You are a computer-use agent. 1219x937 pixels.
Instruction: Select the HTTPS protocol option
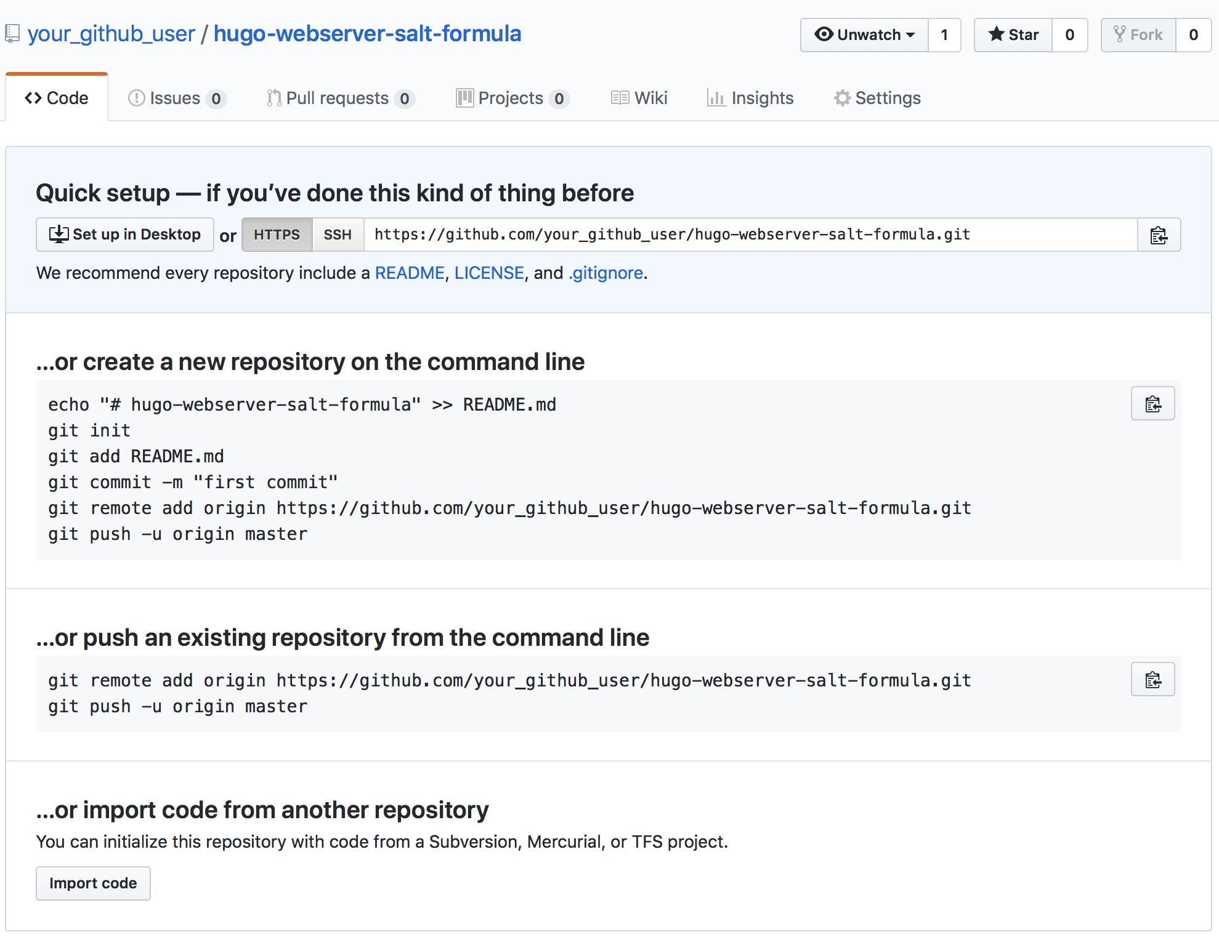[x=277, y=235]
